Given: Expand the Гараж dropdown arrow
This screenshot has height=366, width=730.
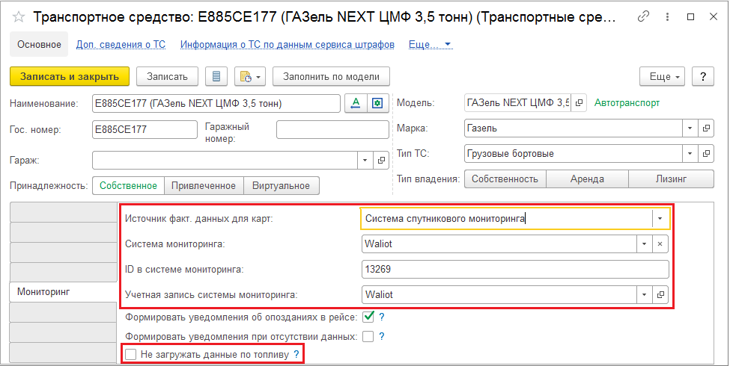Looking at the screenshot, I should [x=365, y=160].
